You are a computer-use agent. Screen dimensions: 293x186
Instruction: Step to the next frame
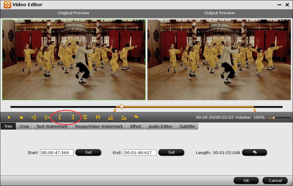[x=47, y=117]
